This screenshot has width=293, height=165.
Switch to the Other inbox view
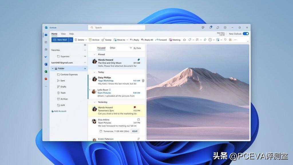click(x=112, y=48)
